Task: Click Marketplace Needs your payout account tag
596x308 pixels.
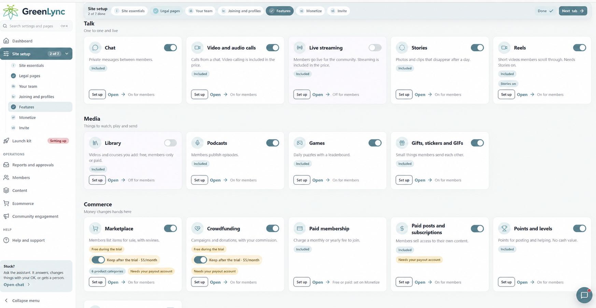Action: tap(151, 271)
